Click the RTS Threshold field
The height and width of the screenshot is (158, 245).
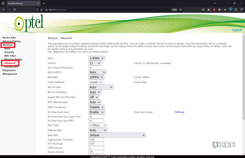click(96, 144)
